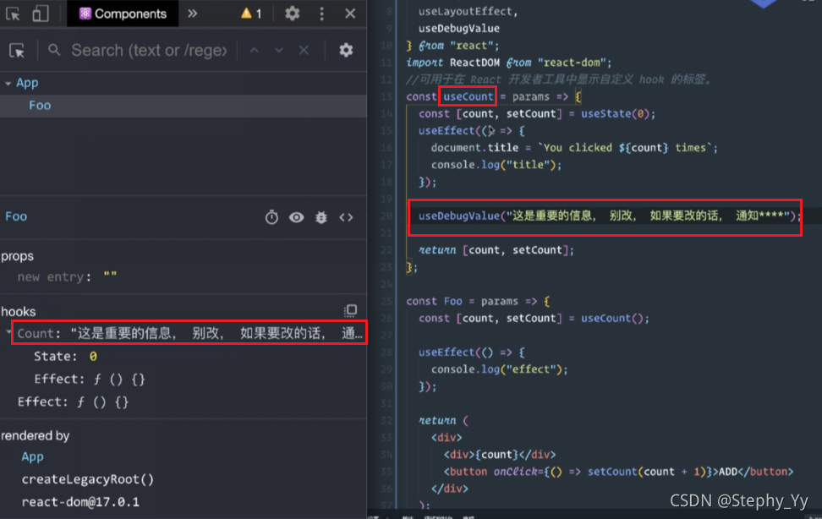Log Foo component data bug icon

tap(321, 217)
